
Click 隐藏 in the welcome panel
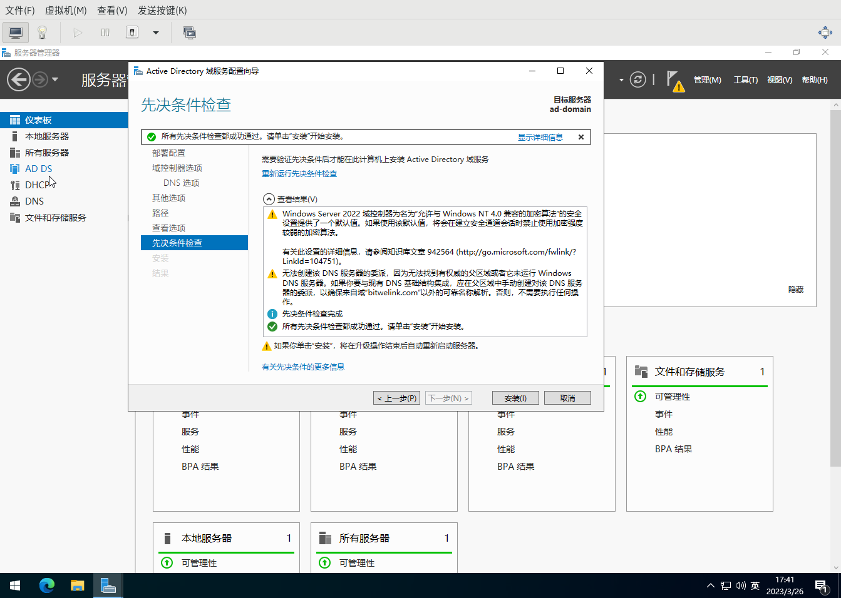tap(796, 290)
